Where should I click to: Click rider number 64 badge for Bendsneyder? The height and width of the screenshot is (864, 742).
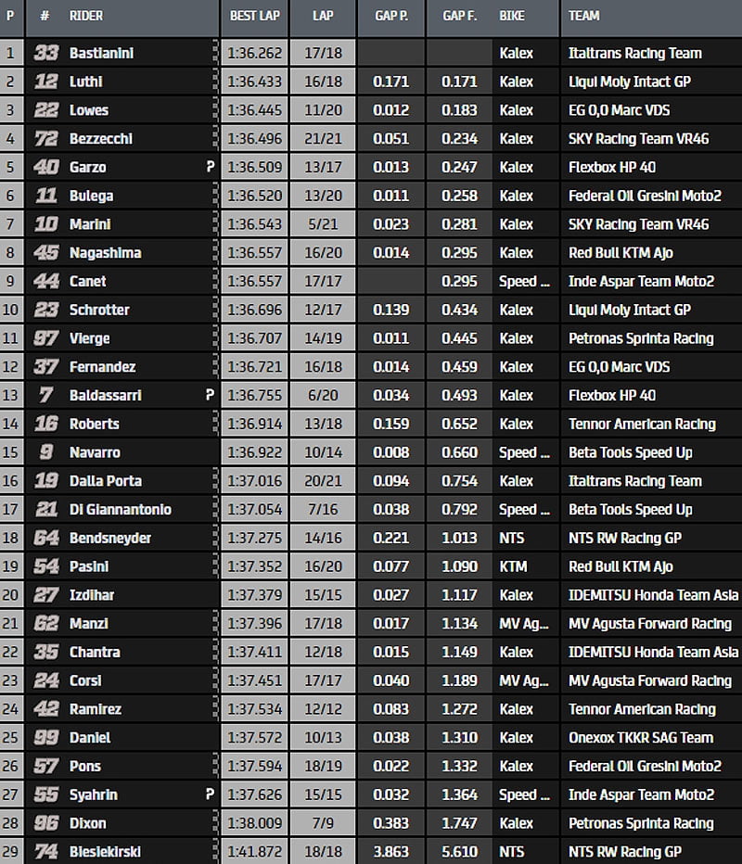point(46,539)
